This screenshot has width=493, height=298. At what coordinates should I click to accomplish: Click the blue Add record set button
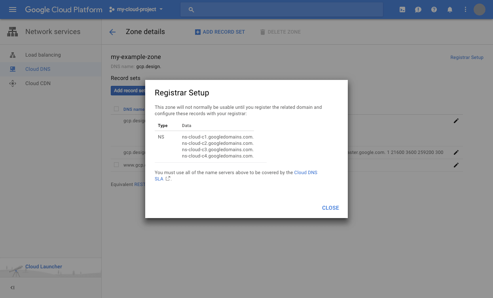128,91
